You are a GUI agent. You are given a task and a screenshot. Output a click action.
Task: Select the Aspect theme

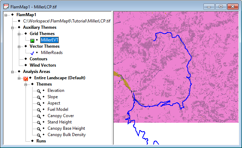click(54, 103)
